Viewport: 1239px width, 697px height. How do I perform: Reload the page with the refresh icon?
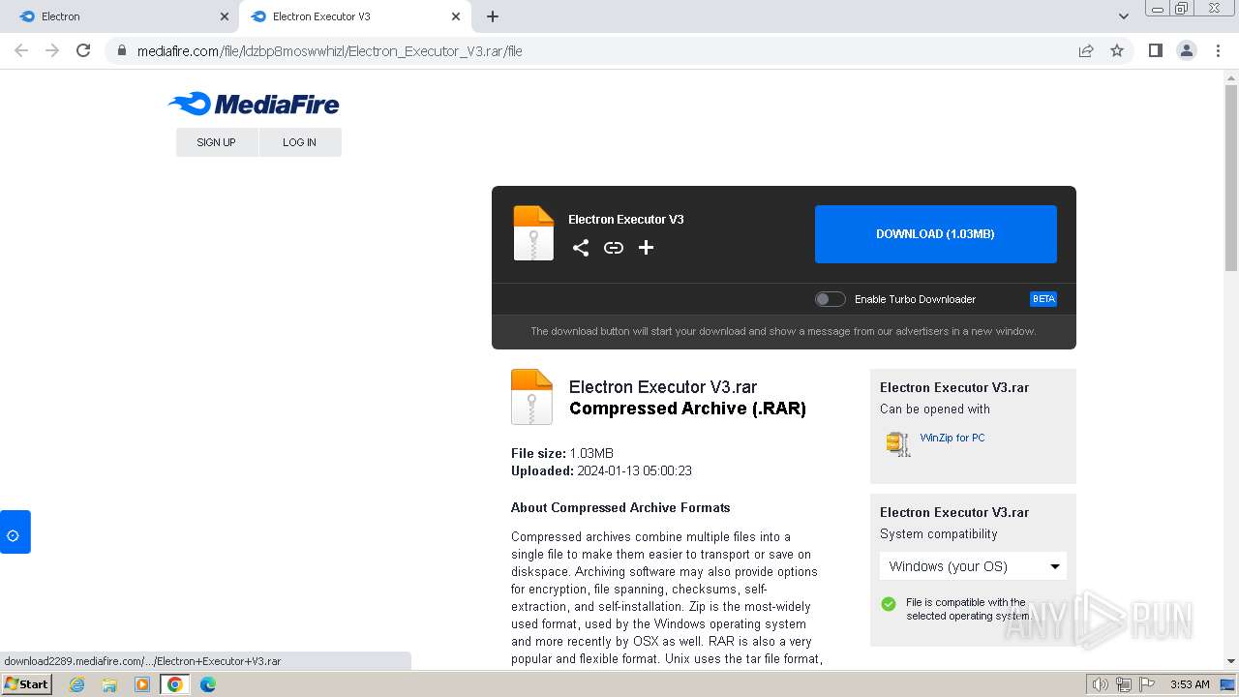83,50
